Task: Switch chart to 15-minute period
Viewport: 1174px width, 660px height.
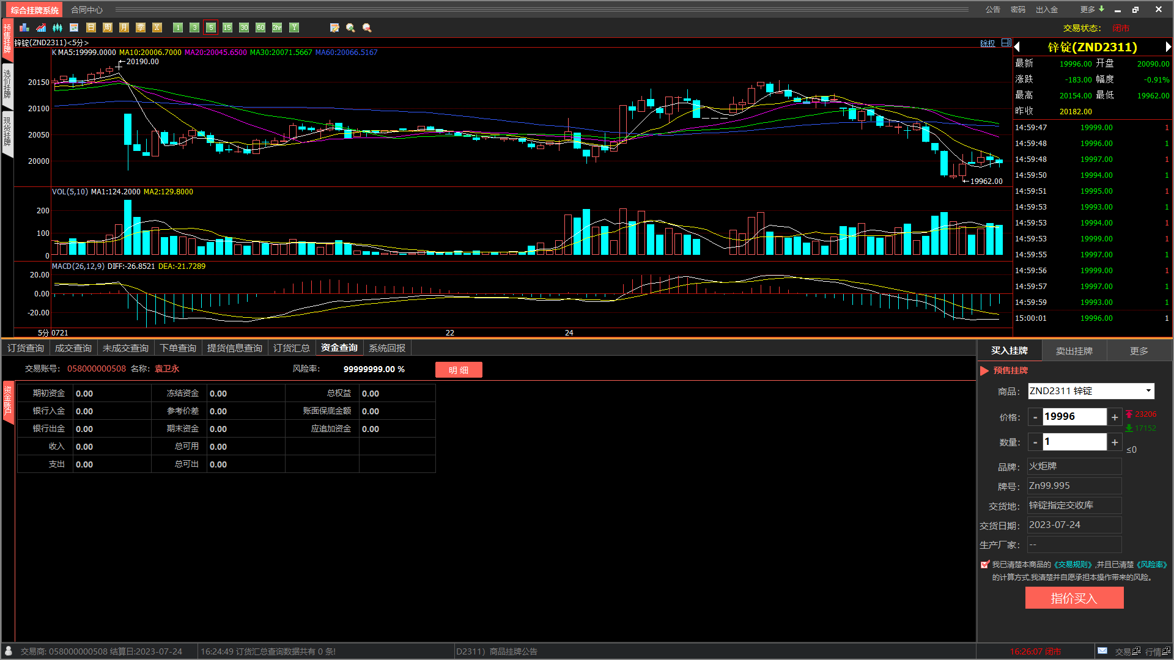Action: 227,28
